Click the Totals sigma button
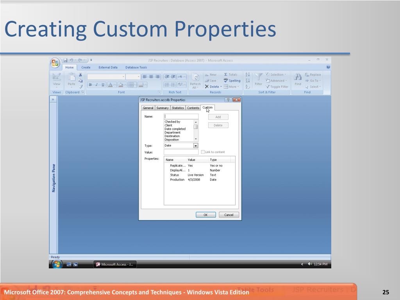This screenshot has width=400, height=300. (x=230, y=75)
